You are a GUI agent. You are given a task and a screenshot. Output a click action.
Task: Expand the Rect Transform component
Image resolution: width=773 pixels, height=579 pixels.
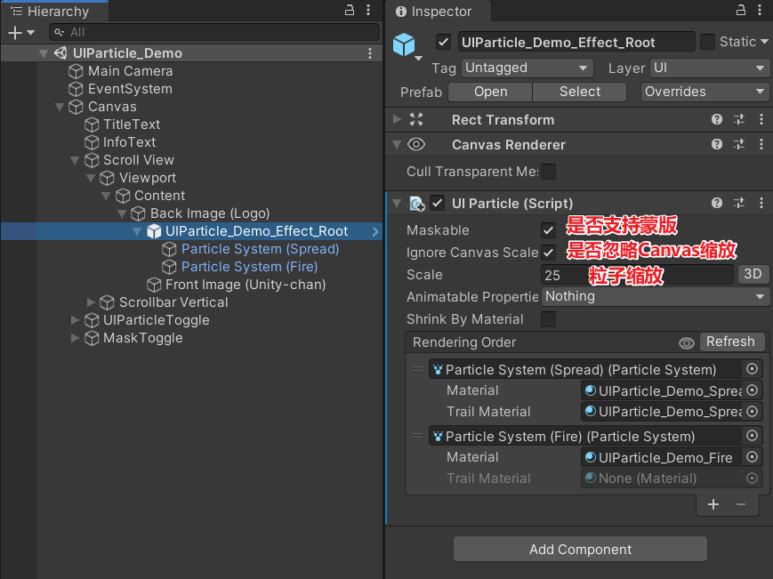(x=397, y=119)
